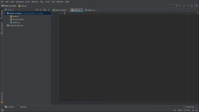Click the inspection profile icon in status bar
This screenshot has height=112, width=199.
(197, 110)
